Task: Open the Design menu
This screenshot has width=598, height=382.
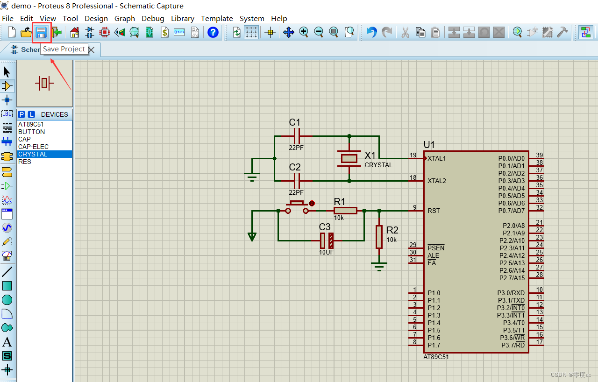Action: coord(96,19)
